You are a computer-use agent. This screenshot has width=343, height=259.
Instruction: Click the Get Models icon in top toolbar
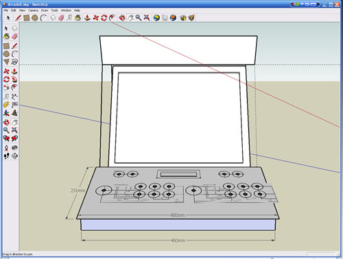tap(183, 18)
